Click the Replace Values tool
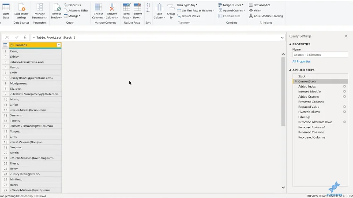The width and height of the screenshot is (353, 198). [189, 16]
